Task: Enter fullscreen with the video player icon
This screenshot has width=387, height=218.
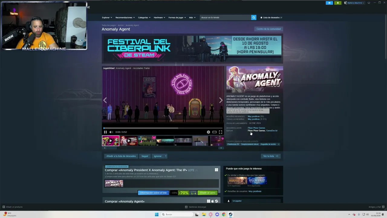Action: [220, 132]
